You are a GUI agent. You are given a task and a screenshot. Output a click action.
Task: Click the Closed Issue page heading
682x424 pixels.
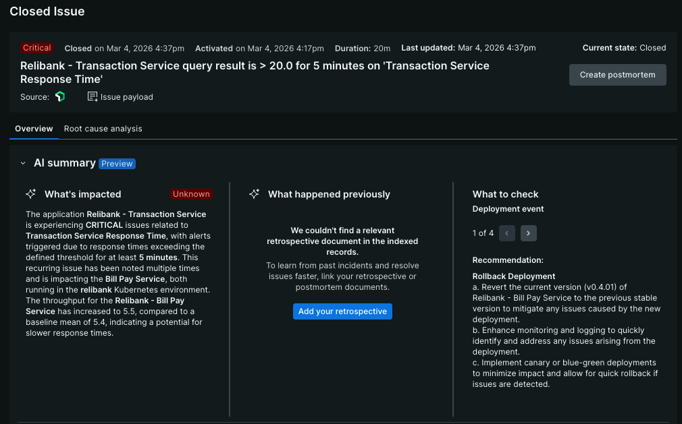click(47, 11)
